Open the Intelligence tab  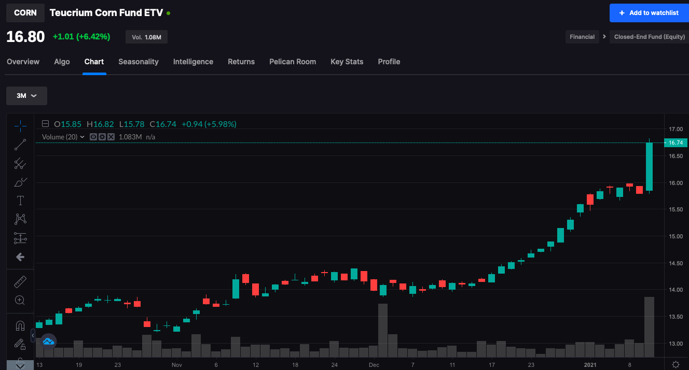(193, 62)
